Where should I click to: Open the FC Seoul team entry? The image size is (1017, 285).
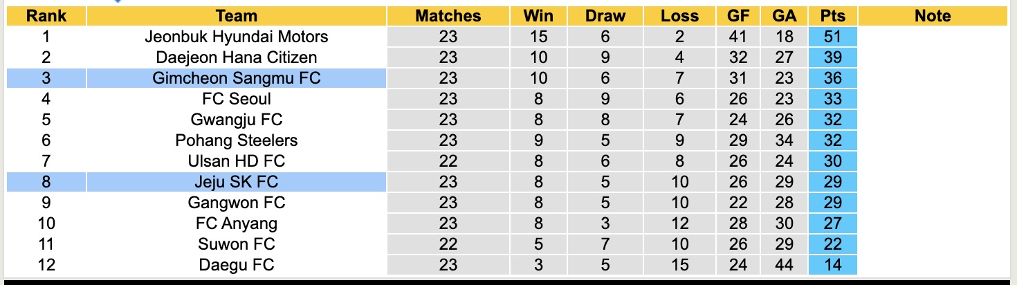(x=236, y=99)
